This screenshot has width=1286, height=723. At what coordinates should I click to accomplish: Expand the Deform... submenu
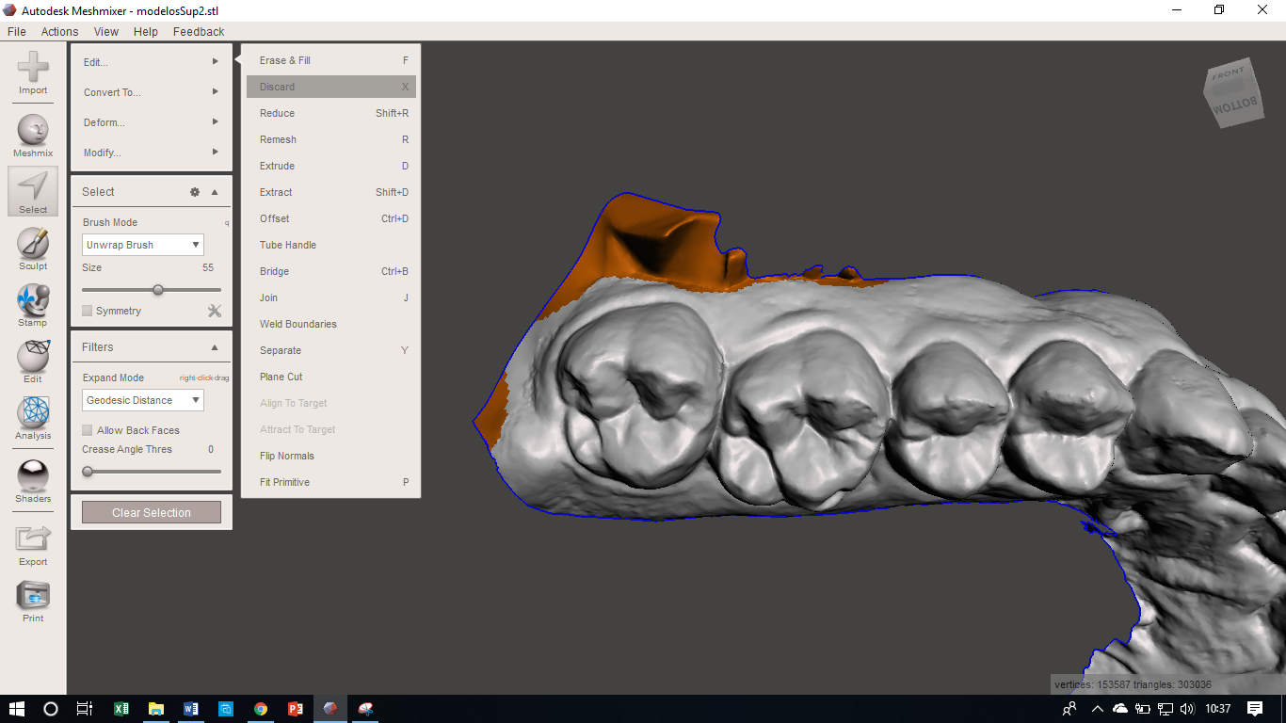pos(152,122)
